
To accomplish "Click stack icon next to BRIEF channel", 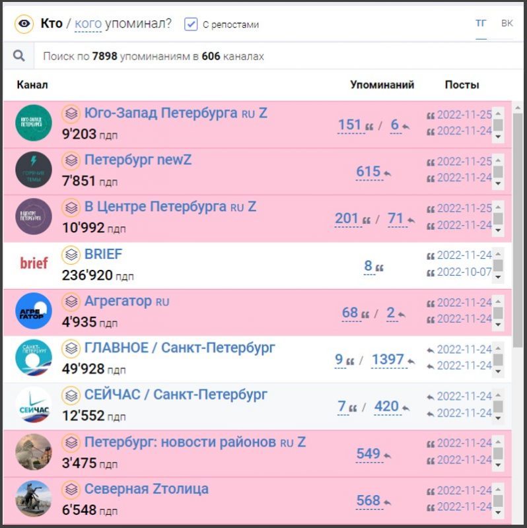I will [71, 255].
